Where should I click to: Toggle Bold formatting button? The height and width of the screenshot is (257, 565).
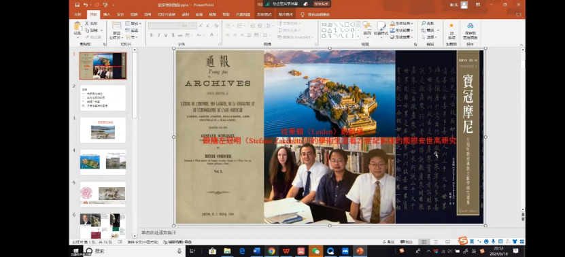[x=152, y=35]
